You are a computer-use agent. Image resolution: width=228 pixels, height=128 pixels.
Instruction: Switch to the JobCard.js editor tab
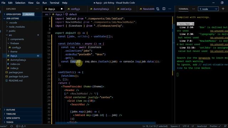tap(126, 9)
